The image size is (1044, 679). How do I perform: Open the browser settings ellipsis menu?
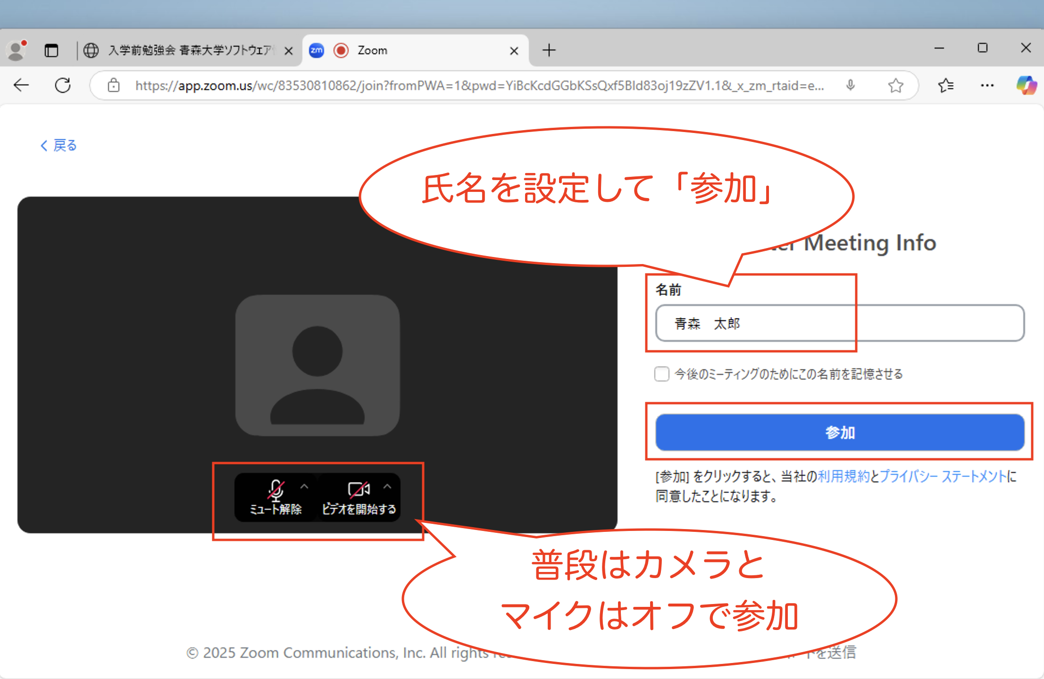[x=987, y=85]
